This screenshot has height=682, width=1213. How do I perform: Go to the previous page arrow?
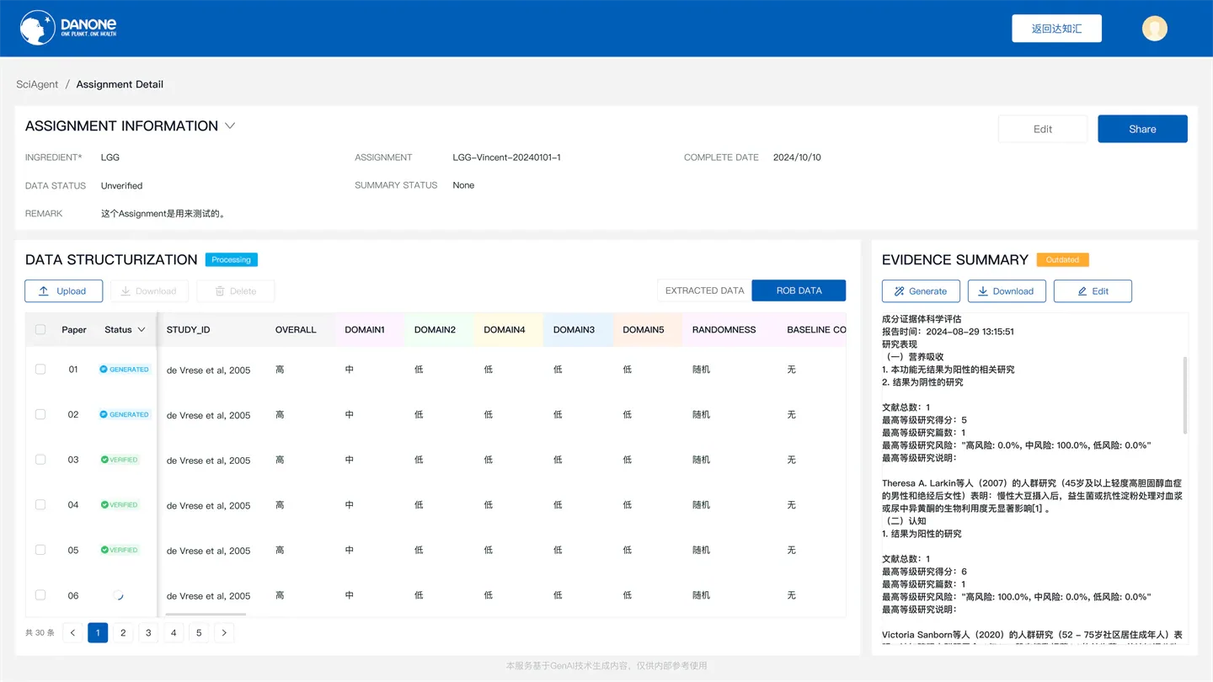point(72,632)
